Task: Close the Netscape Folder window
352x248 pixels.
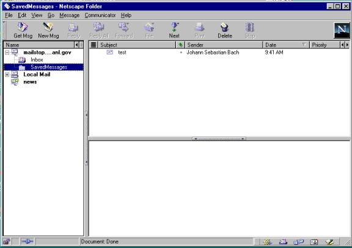Action: click(x=346, y=6)
